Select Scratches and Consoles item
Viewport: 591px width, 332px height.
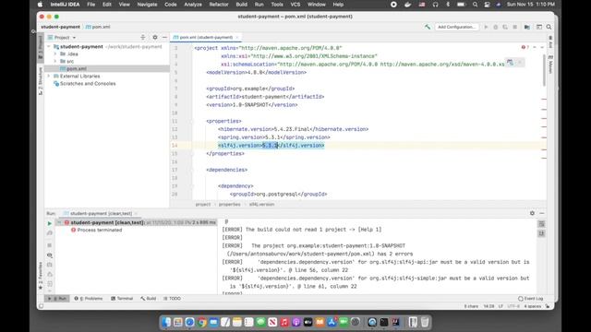point(88,84)
